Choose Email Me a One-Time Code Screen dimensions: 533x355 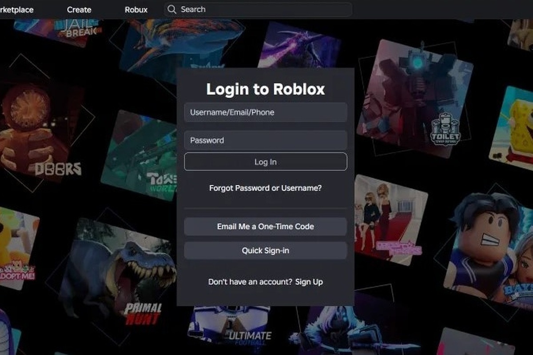pyautogui.click(x=266, y=226)
